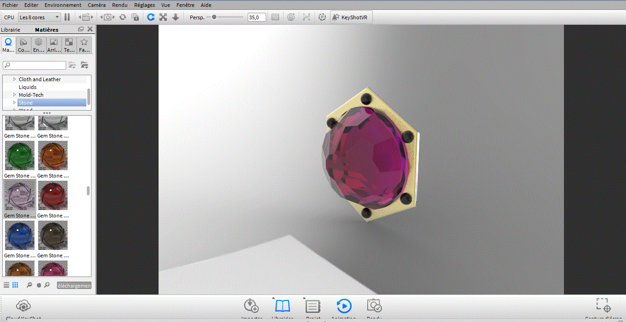Open the Aide menu
Viewport: 626px width, 322px height.
click(206, 5)
